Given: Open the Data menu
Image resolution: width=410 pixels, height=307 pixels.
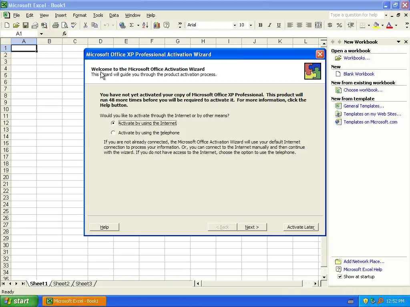Looking at the screenshot, I should (114, 15).
